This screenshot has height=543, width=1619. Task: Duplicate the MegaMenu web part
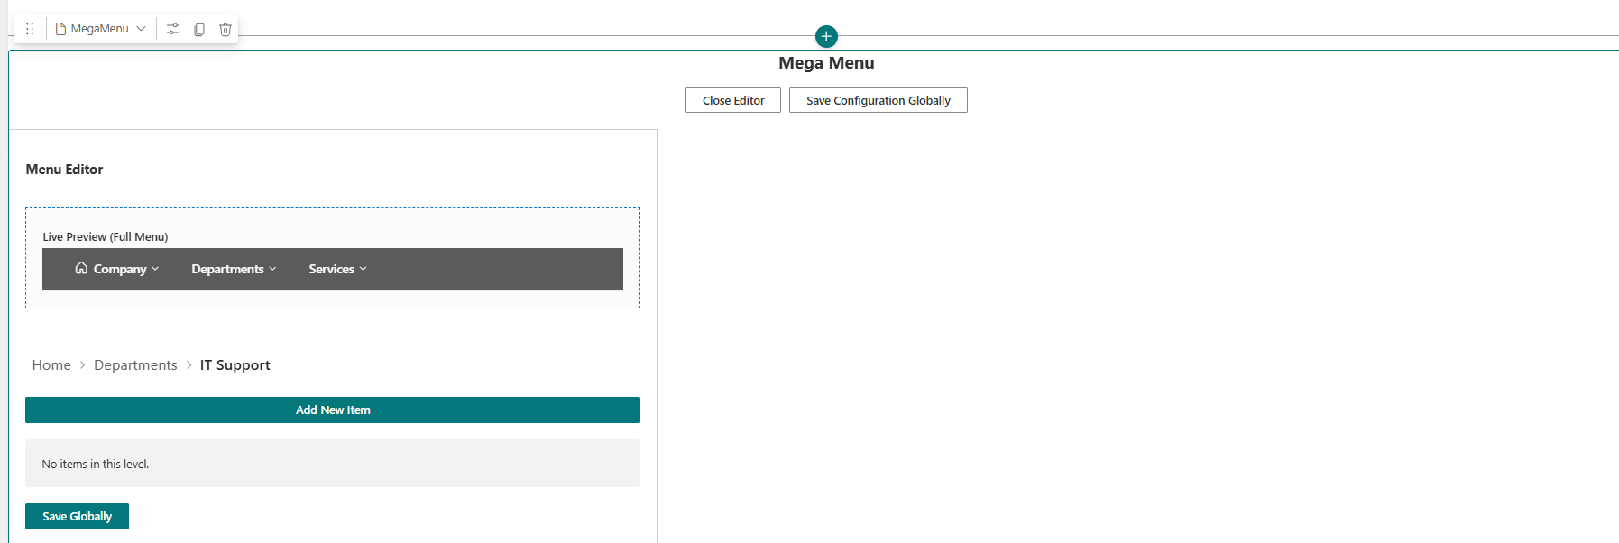click(x=199, y=29)
